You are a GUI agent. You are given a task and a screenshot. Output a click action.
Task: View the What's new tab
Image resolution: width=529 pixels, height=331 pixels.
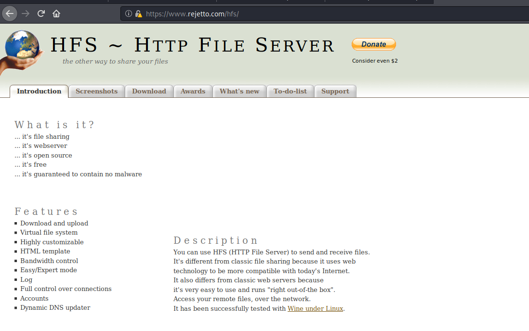[x=239, y=92]
